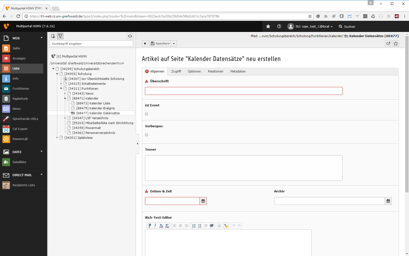The height and width of the screenshot is (256, 409).
Task: Click into the Überschrift input field
Action: 243,91
